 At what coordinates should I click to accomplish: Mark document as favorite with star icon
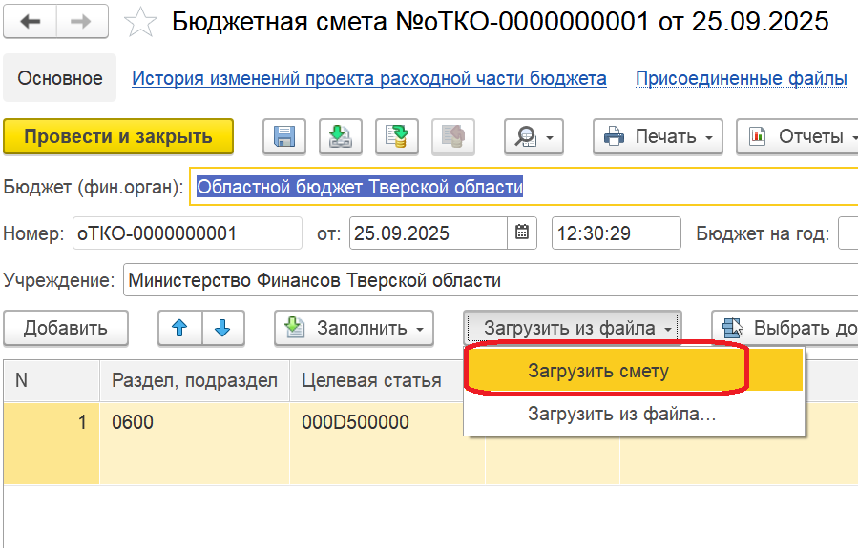click(x=141, y=23)
